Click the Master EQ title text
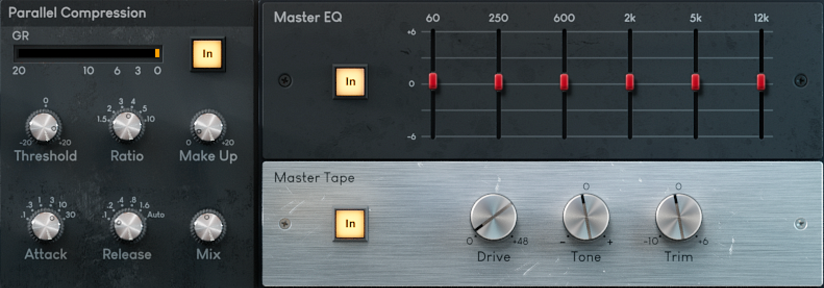This screenshot has height=288, width=824. [x=308, y=17]
